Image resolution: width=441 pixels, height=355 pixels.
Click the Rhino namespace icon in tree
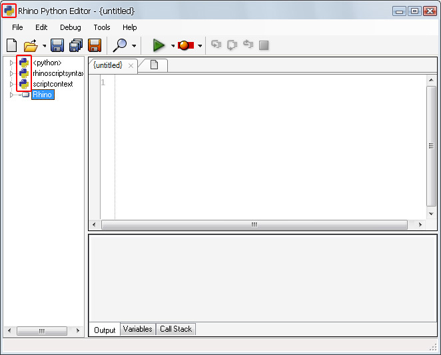pos(25,95)
